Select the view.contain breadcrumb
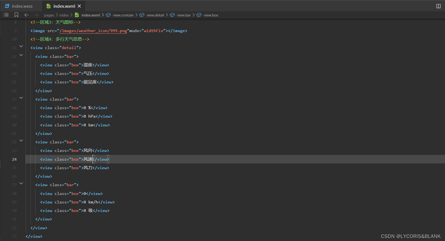 coord(123,15)
